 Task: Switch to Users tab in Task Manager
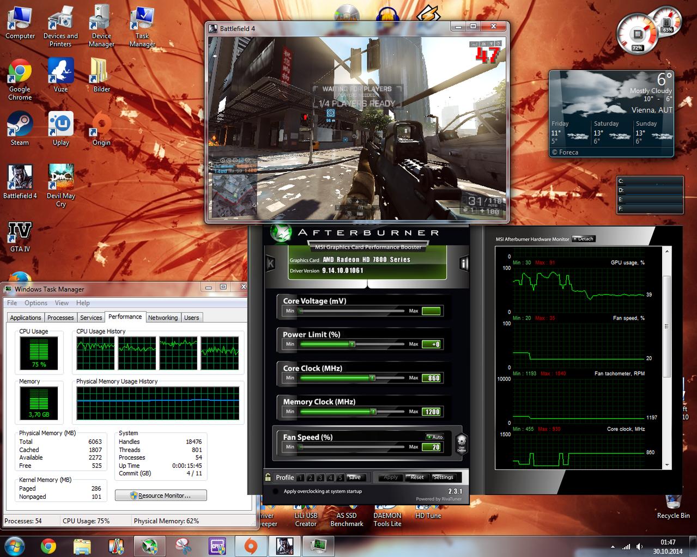pos(191,317)
